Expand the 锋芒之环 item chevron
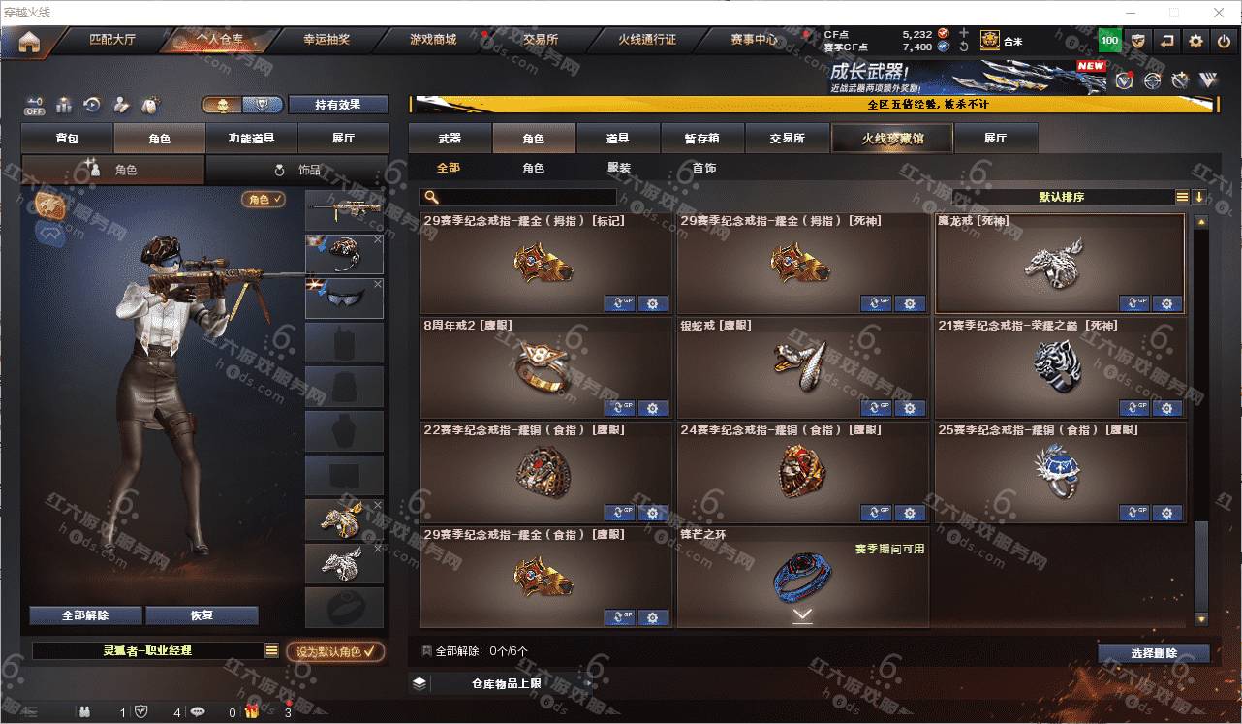The image size is (1242, 724). (802, 614)
